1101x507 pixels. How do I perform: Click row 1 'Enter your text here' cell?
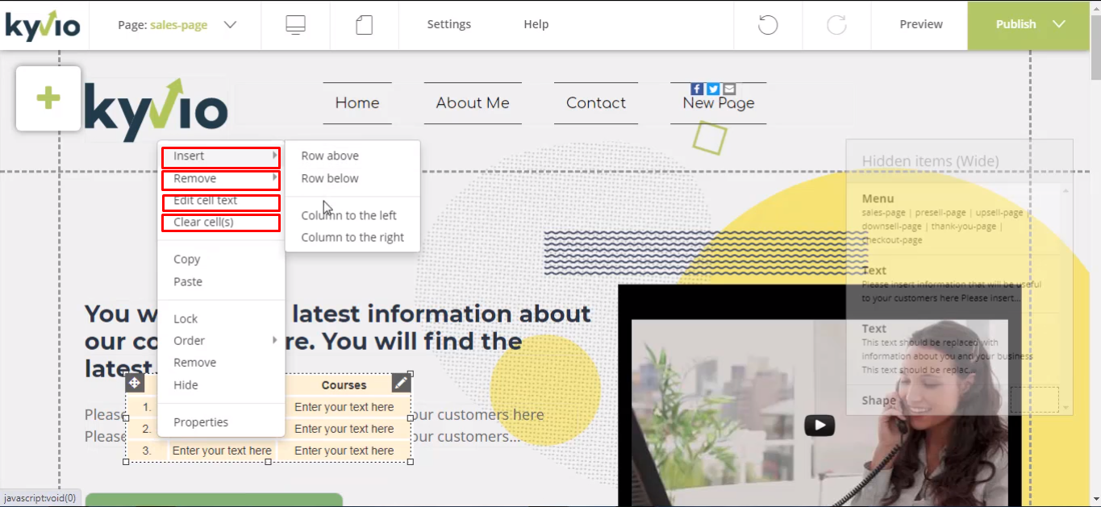(x=344, y=408)
